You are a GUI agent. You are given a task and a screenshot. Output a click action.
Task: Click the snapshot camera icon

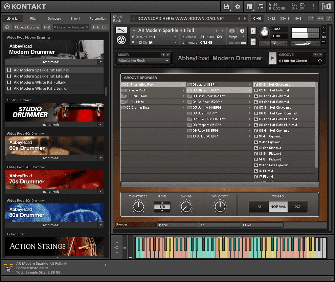pos(232,31)
